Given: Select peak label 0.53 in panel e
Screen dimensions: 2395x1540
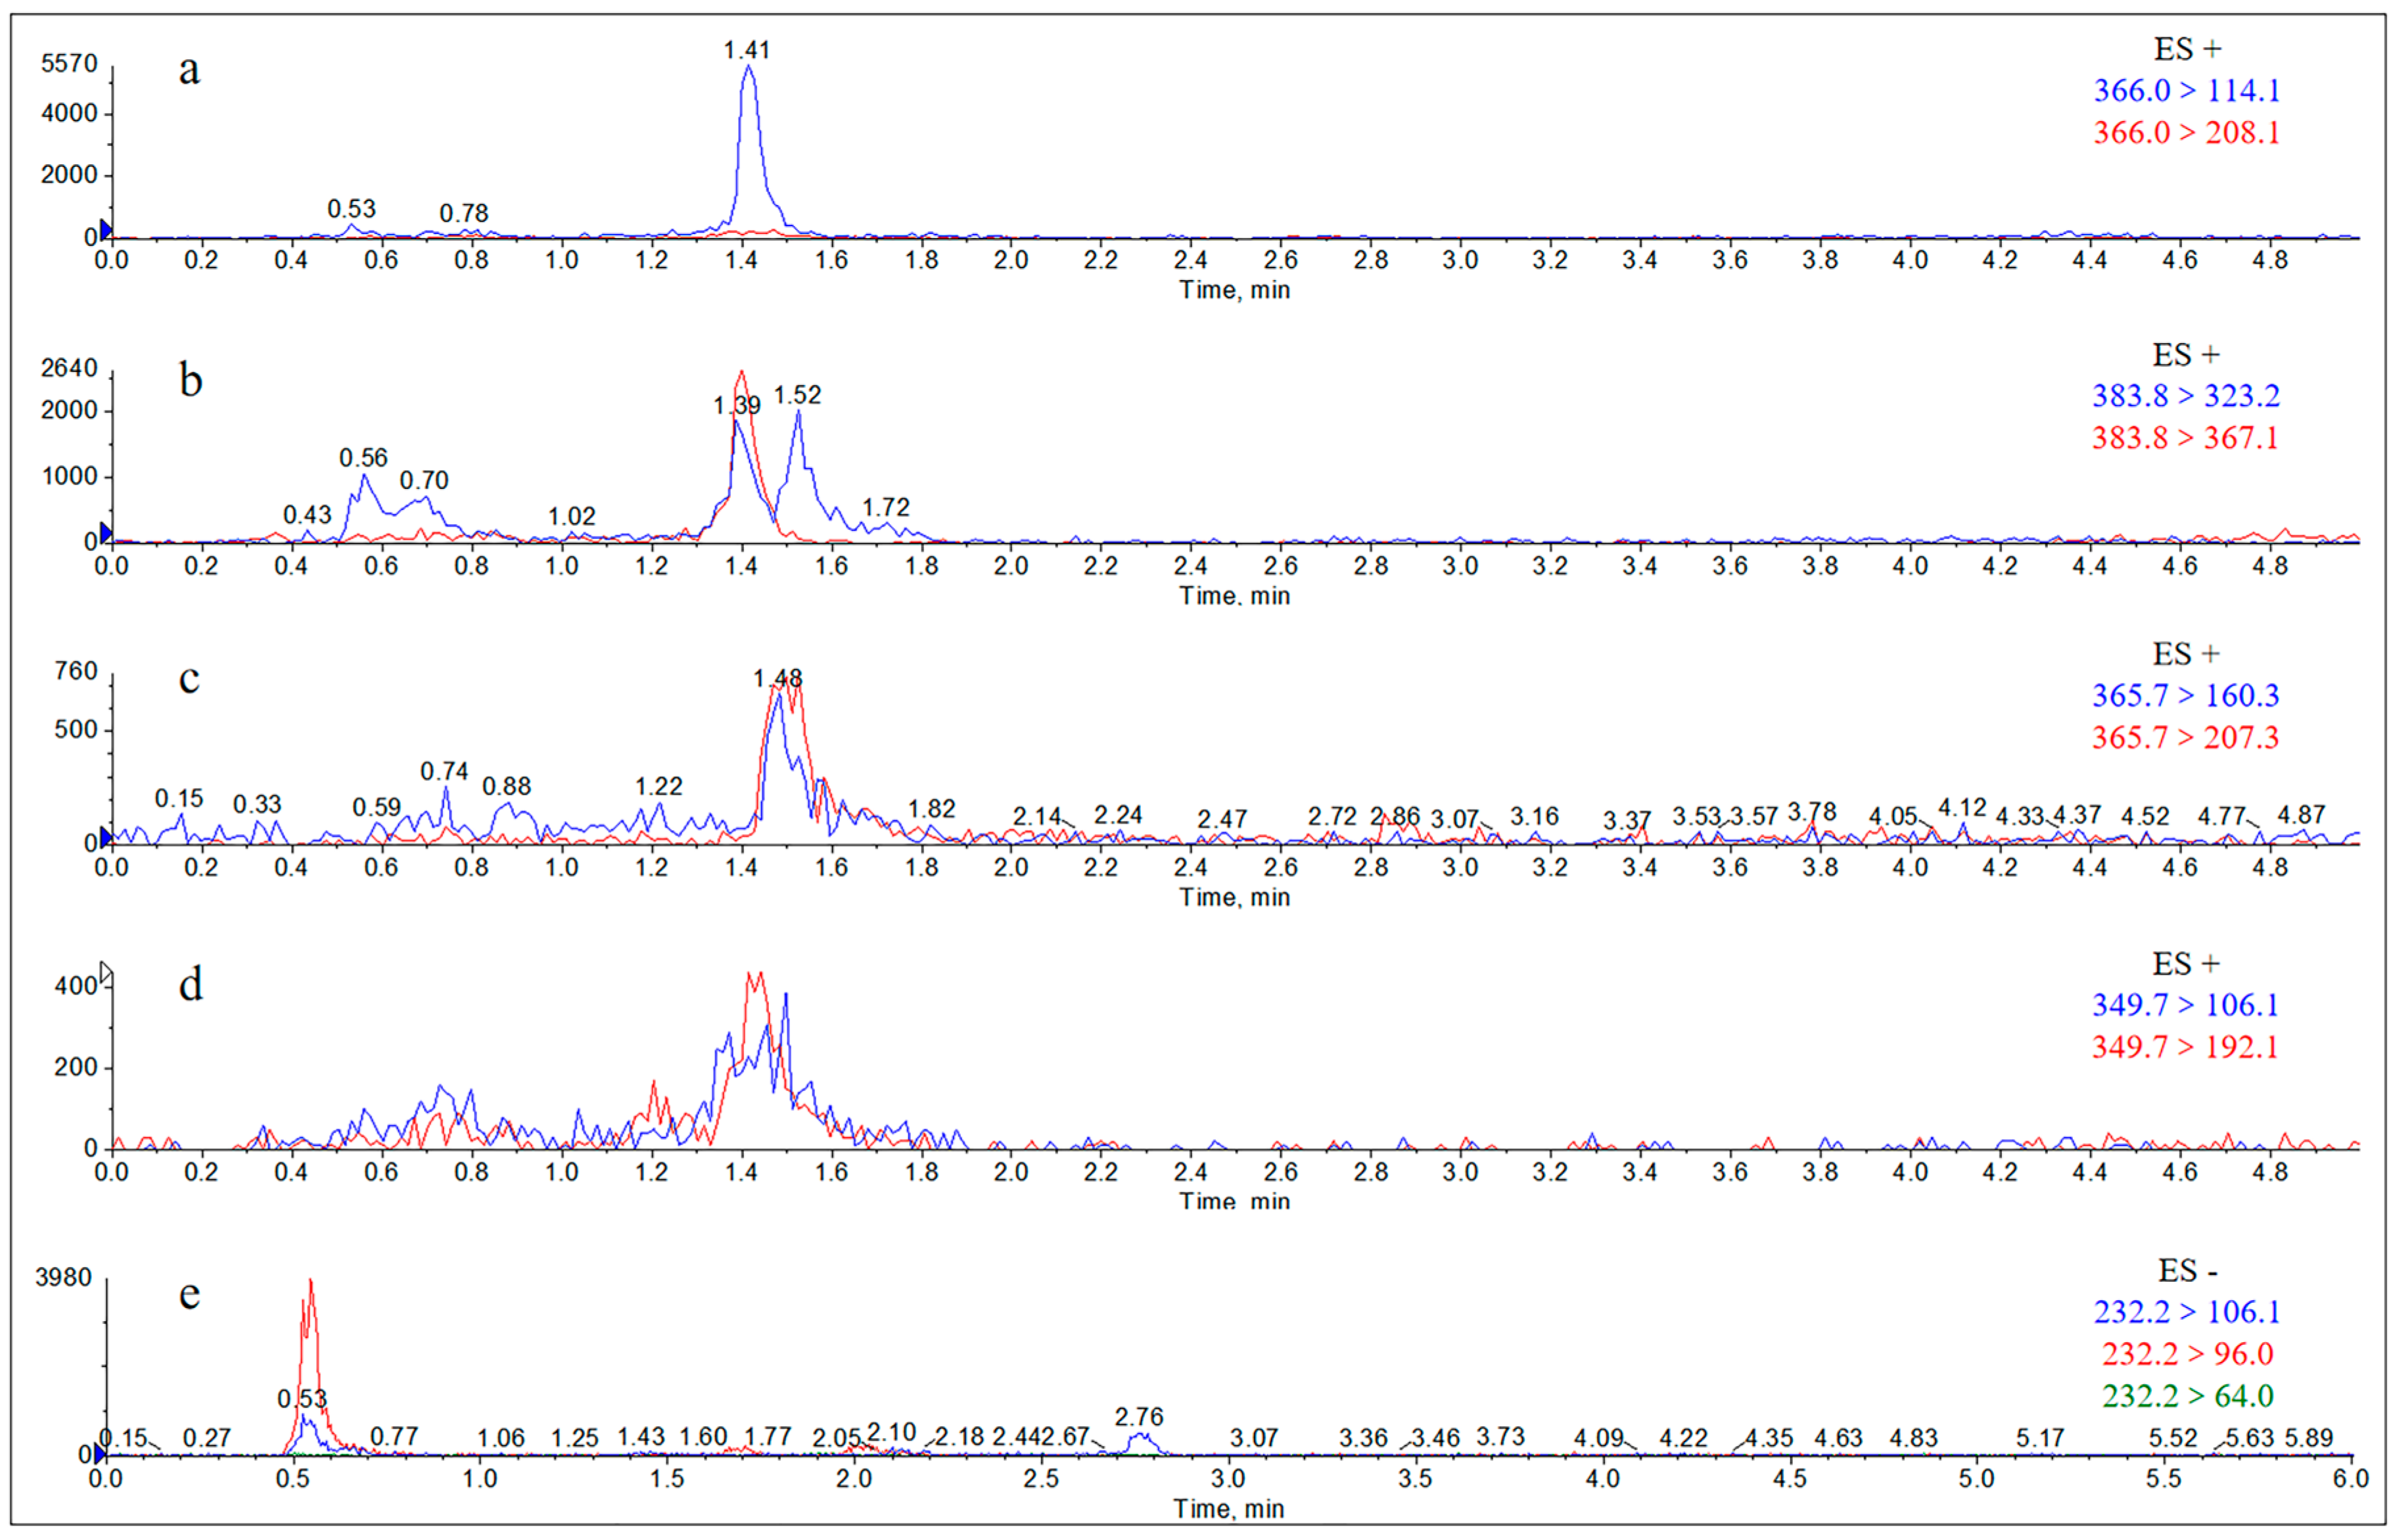Looking at the screenshot, I should (302, 1398).
